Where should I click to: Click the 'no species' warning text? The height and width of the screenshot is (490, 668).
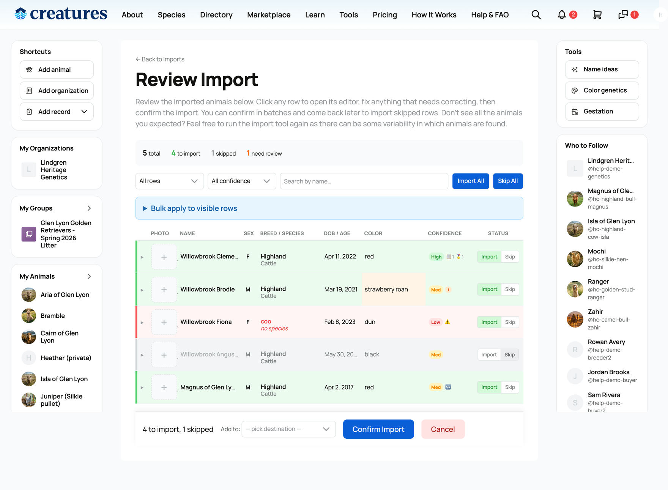(x=274, y=329)
